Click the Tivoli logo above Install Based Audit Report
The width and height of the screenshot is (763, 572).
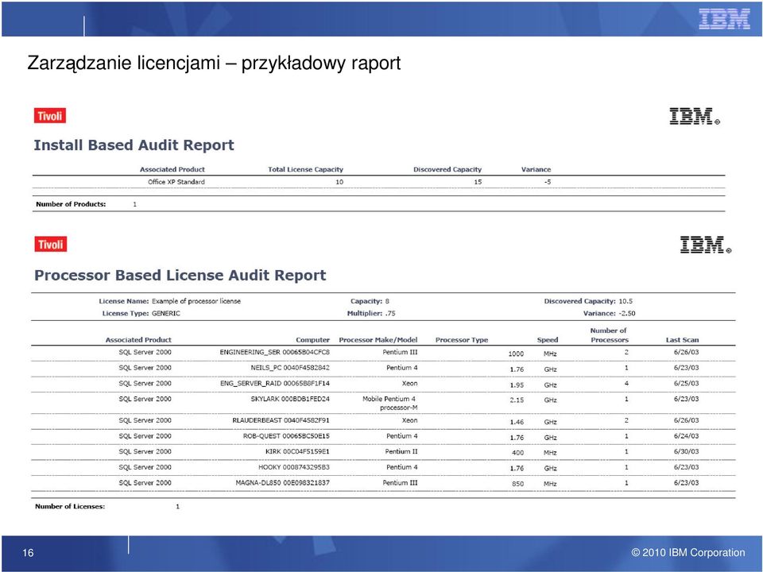49,116
